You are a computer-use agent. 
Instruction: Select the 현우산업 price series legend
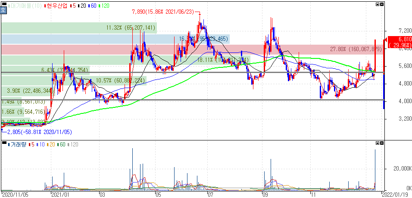point(56,6)
